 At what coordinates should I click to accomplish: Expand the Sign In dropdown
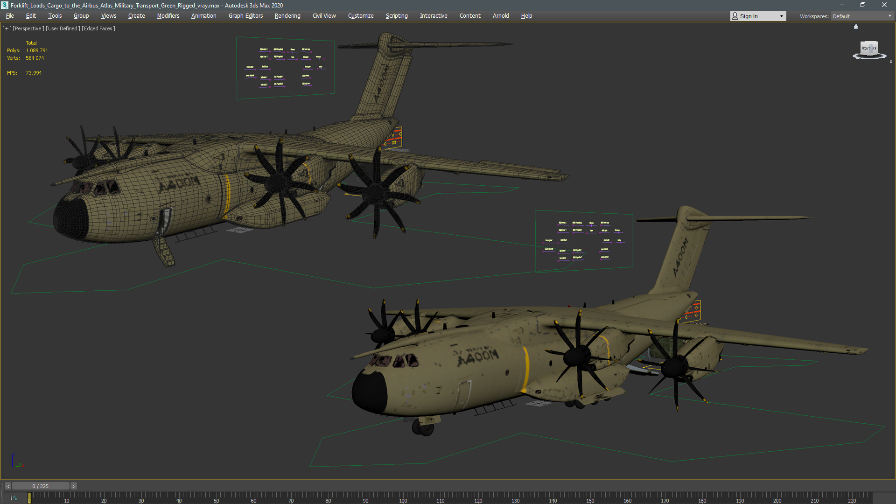758,16
